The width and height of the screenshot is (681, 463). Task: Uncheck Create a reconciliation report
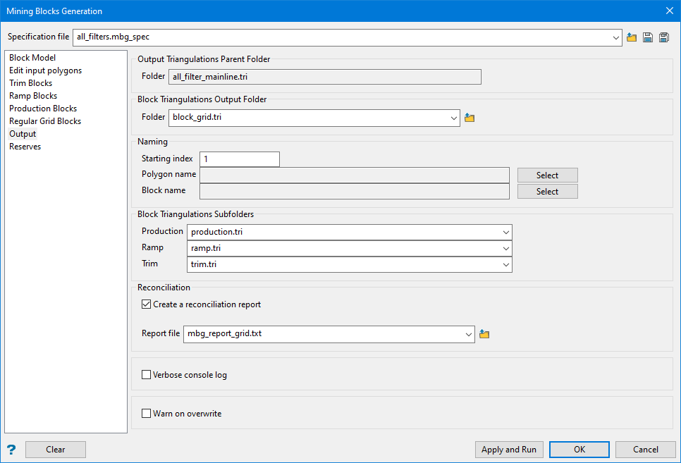click(x=147, y=304)
